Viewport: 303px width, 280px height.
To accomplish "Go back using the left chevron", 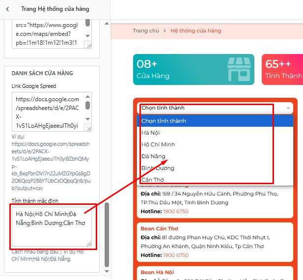I will click(x=7, y=9).
